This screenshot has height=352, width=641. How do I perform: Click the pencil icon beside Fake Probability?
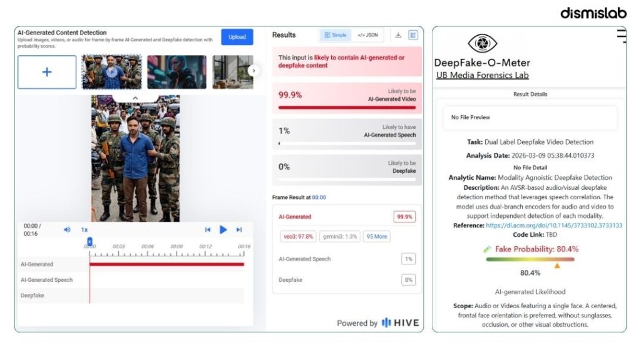coord(487,249)
